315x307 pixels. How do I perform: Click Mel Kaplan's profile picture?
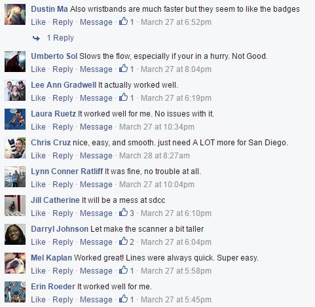pyautogui.click(x=15, y=263)
